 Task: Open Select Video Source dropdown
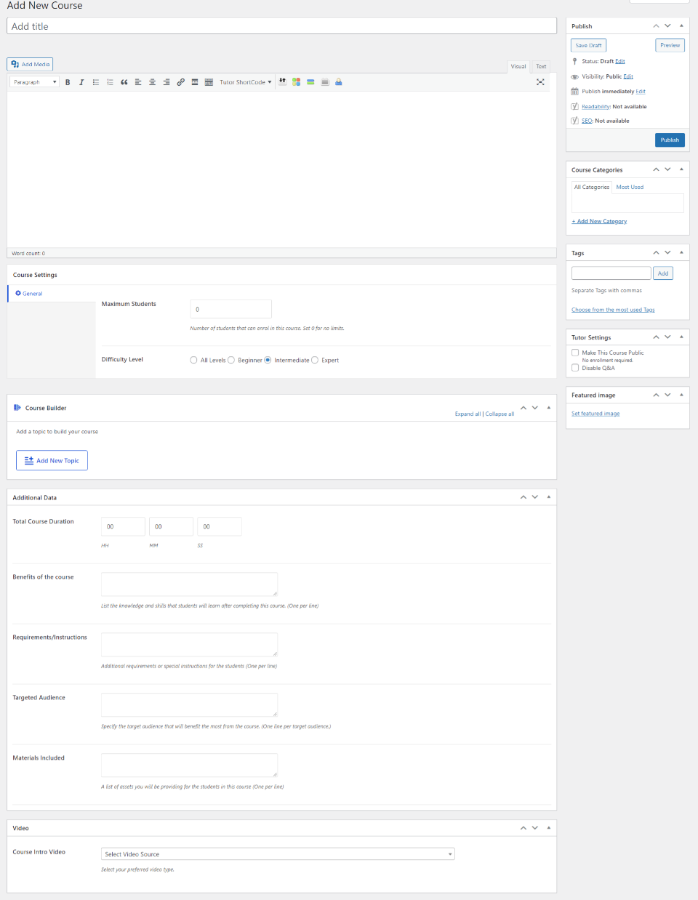pyautogui.click(x=278, y=854)
